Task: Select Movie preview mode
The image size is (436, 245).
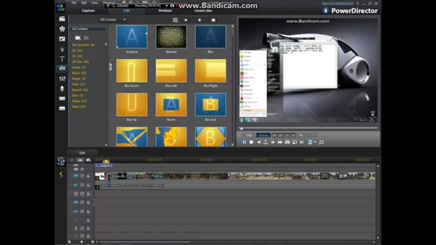Action: [x=263, y=135]
